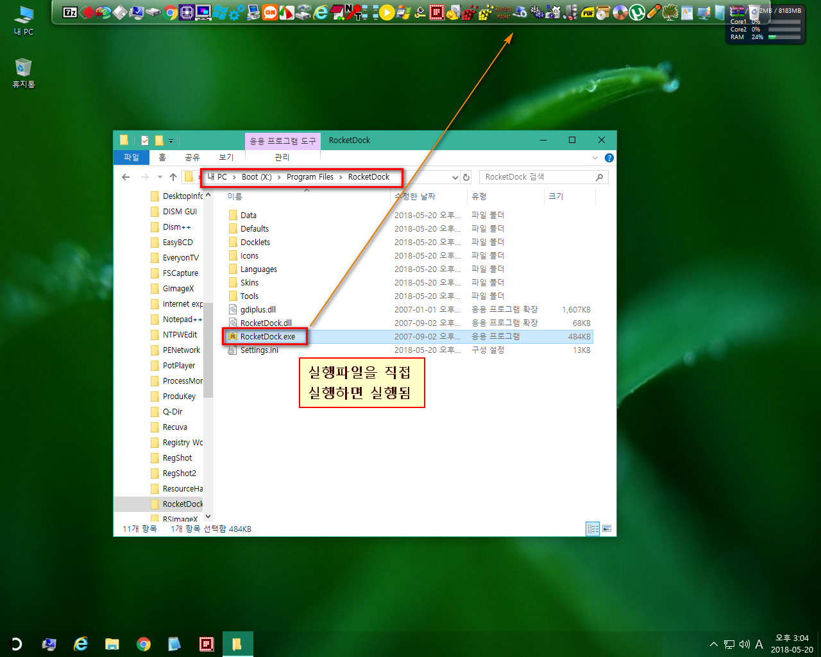The width and height of the screenshot is (821, 657).
Task: Switch to large icons view in status bar
Action: click(x=606, y=529)
